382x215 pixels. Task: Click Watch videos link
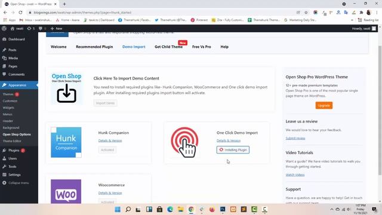tap(295, 175)
